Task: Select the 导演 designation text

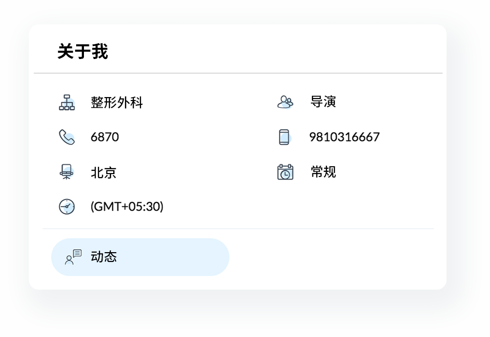Action: pyautogui.click(x=323, y=102)
